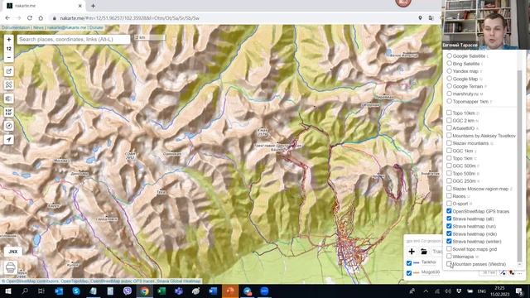Enable the O-sport overlay
Image resolution: width=530 pixels, height=298 pixels.
449,204
